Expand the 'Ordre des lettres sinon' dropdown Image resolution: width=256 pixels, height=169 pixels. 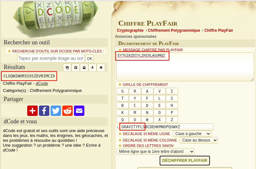(x=155, y=152)
